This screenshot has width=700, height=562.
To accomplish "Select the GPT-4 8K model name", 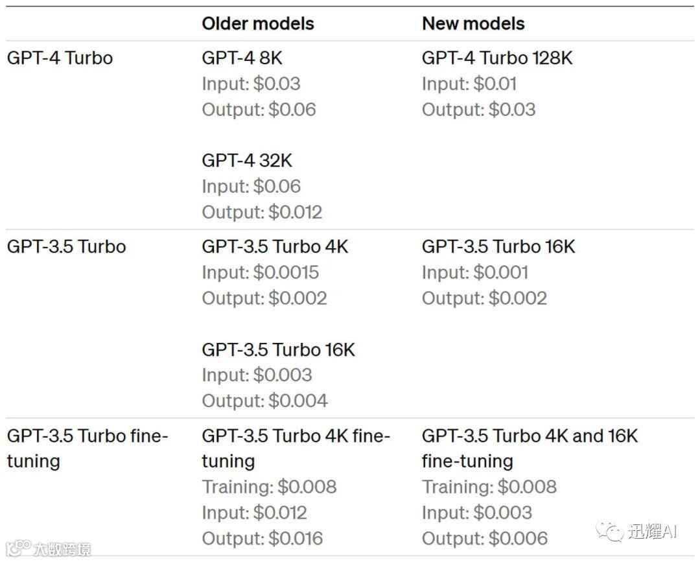I will 242,58.
